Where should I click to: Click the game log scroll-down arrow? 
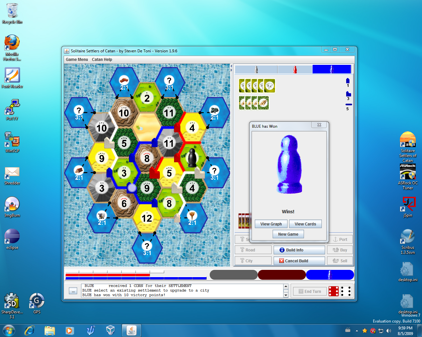[286, 295]
